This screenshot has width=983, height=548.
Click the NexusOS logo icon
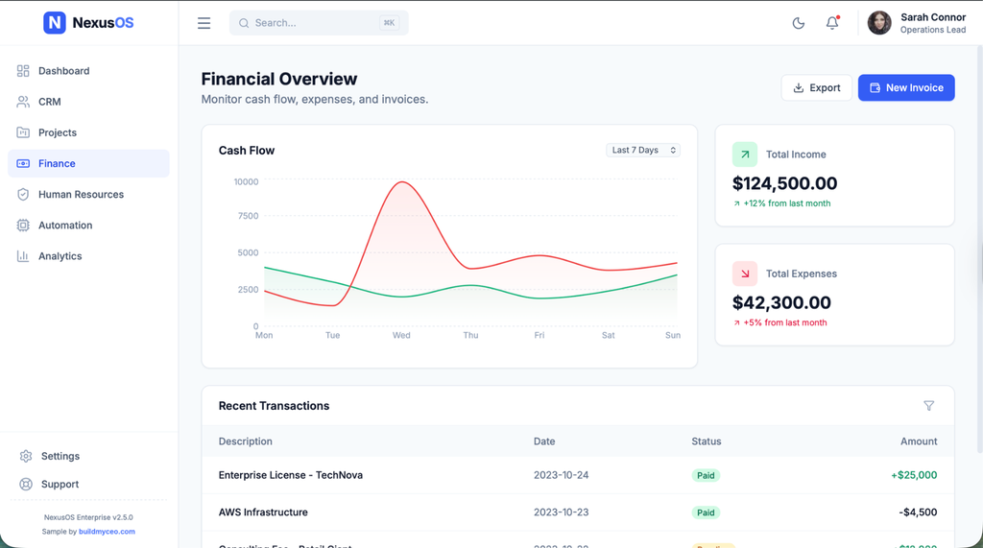(55, 22)
